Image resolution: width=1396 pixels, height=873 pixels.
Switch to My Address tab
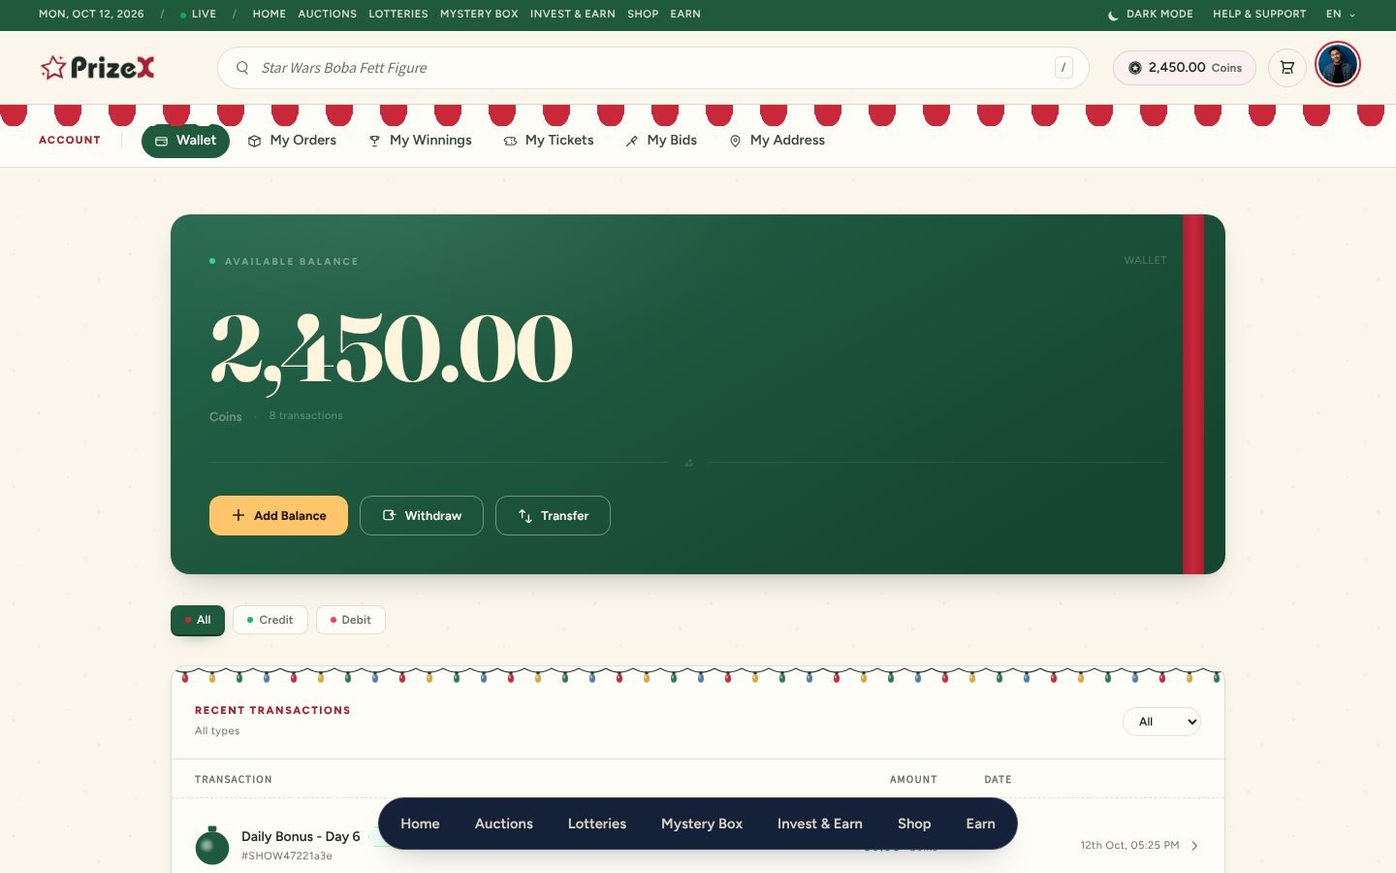777,141
